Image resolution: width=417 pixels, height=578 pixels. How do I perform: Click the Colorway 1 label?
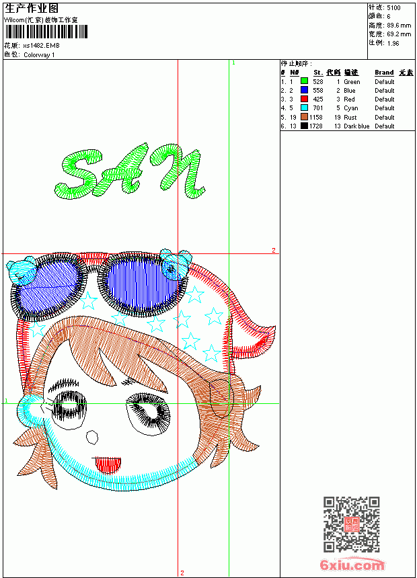click(x=39, y=55)
